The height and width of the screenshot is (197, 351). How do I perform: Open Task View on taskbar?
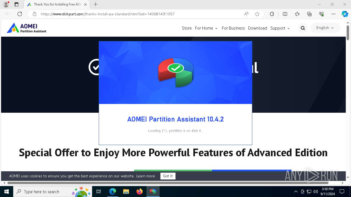99,192
